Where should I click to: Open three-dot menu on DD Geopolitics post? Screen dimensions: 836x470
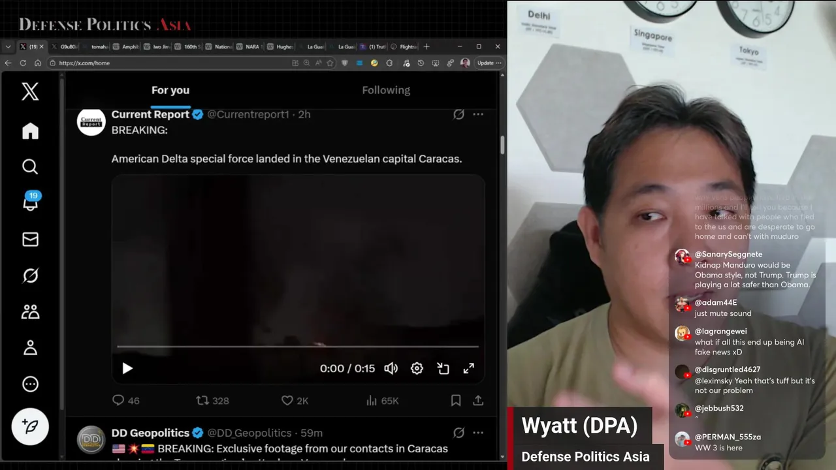coord(478,433)
